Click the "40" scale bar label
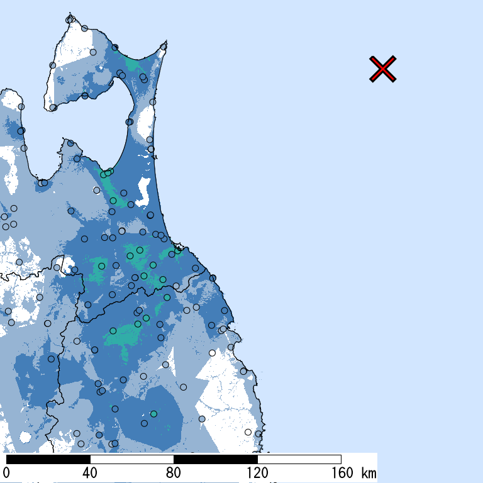Image resolution: width=483 pixels, height=483 pixels. coord(90,473)
